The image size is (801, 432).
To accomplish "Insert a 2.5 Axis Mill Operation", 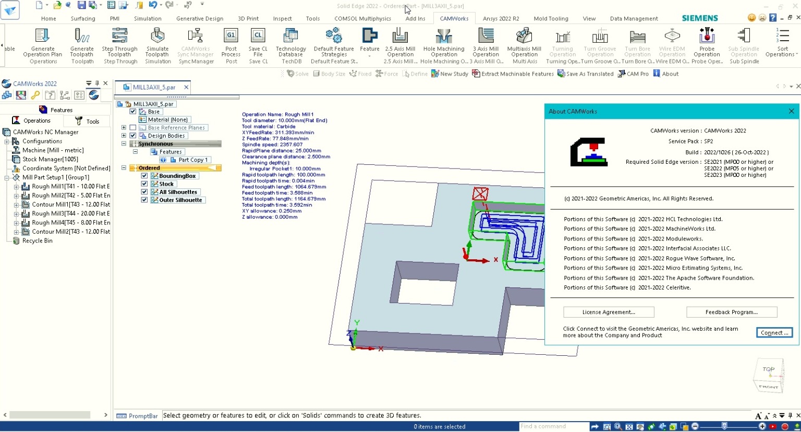I will 400,37.
